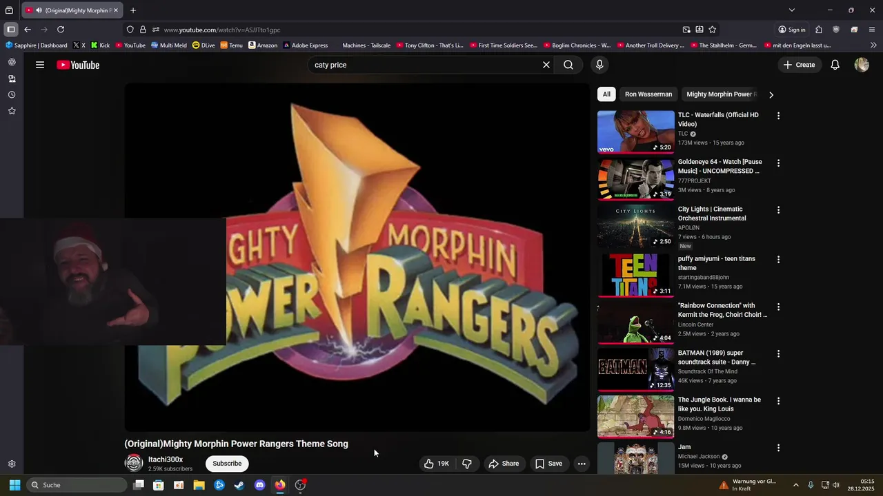This screenshot has height=496, width=883.
Task: Open the Kick bookmark
Action: 100,45
